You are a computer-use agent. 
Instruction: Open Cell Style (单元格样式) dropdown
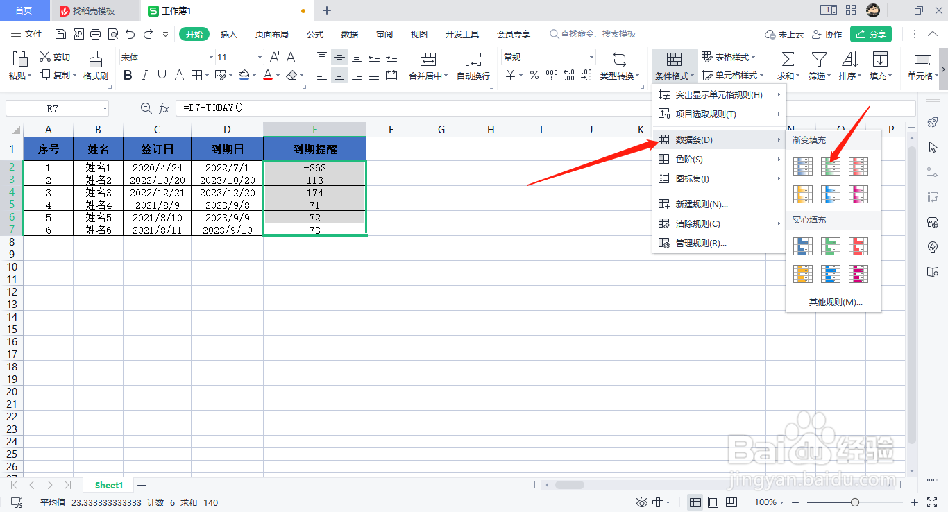tap(733, 75)
